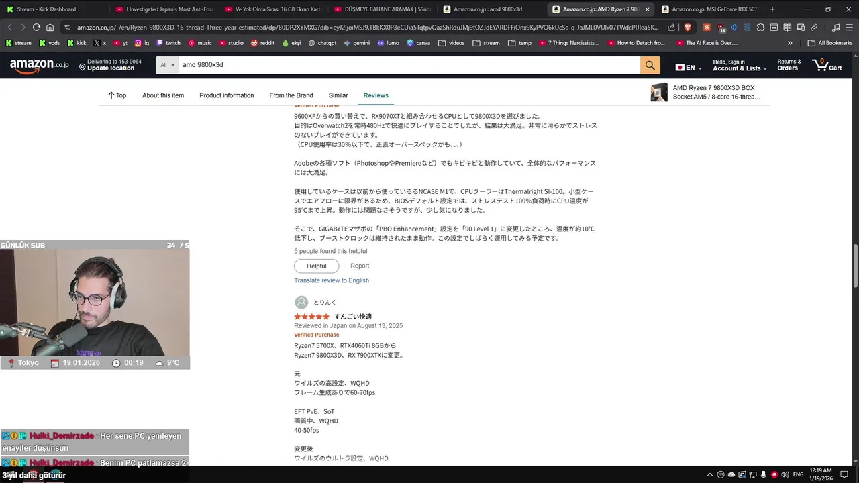The image size is (859, 483).
Task: Reload the current page
Action: click(x=36, y=28)
